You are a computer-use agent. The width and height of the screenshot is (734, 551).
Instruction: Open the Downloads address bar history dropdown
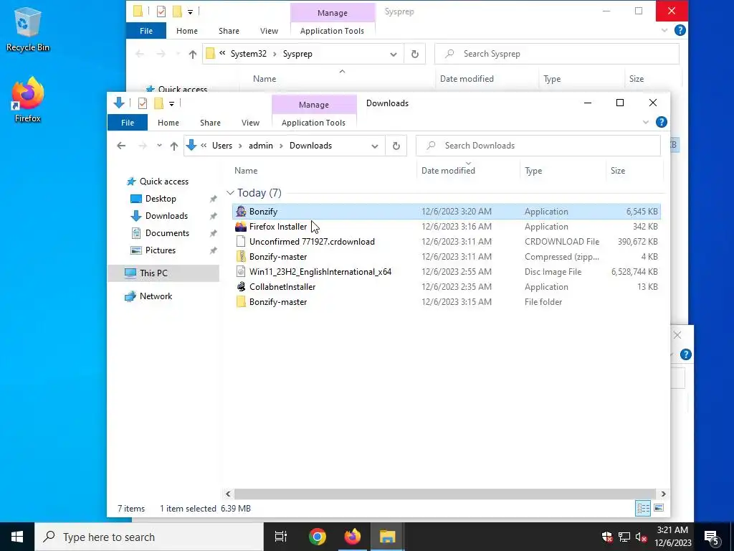pos(374,146)
